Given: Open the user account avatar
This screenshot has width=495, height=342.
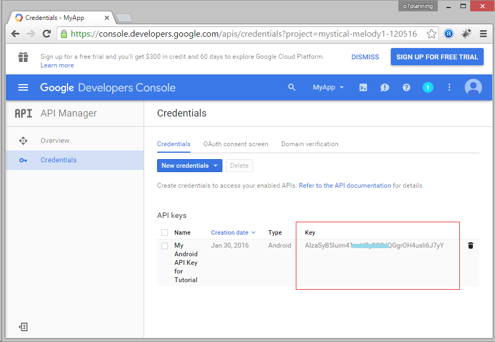Looking at the screenshot, I should pos(473,87).
